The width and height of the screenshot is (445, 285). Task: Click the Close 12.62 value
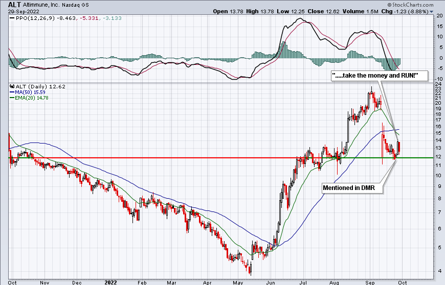click(x=324, y=11)
